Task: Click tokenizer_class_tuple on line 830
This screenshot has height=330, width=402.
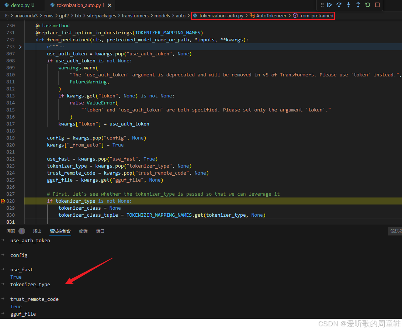Action: click(x=88, y=215)
